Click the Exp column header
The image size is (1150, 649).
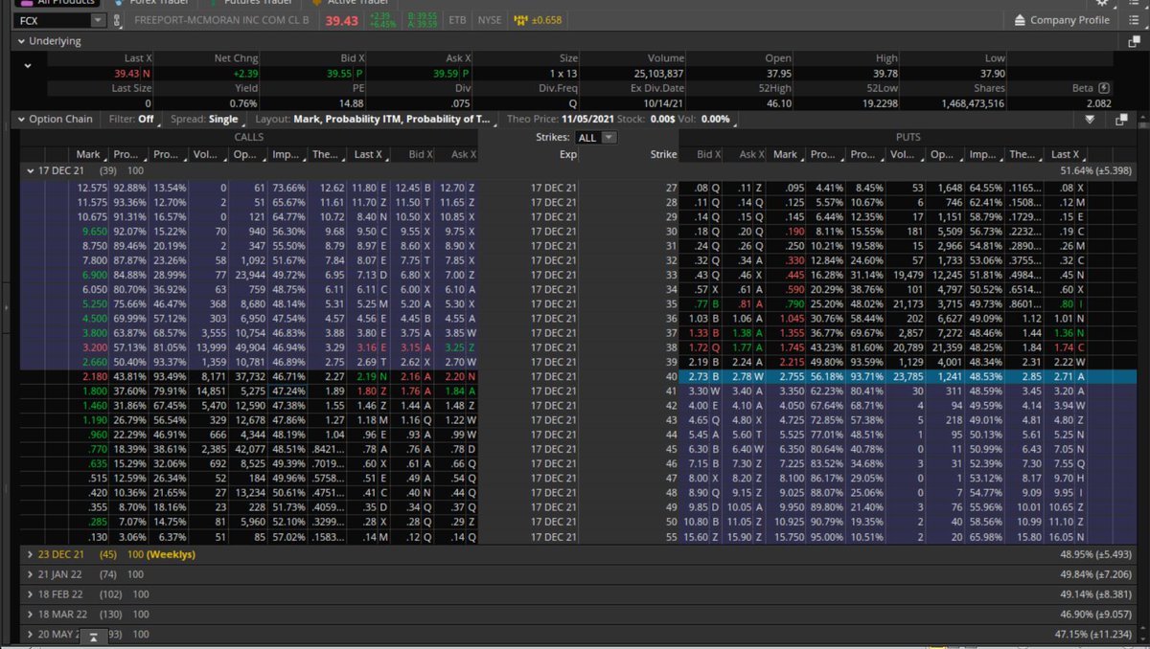[568, 154]
